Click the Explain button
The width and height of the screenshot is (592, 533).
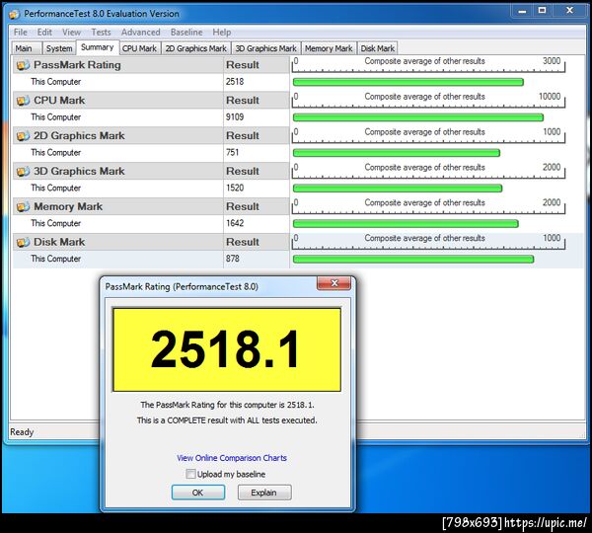pos(264,493)
